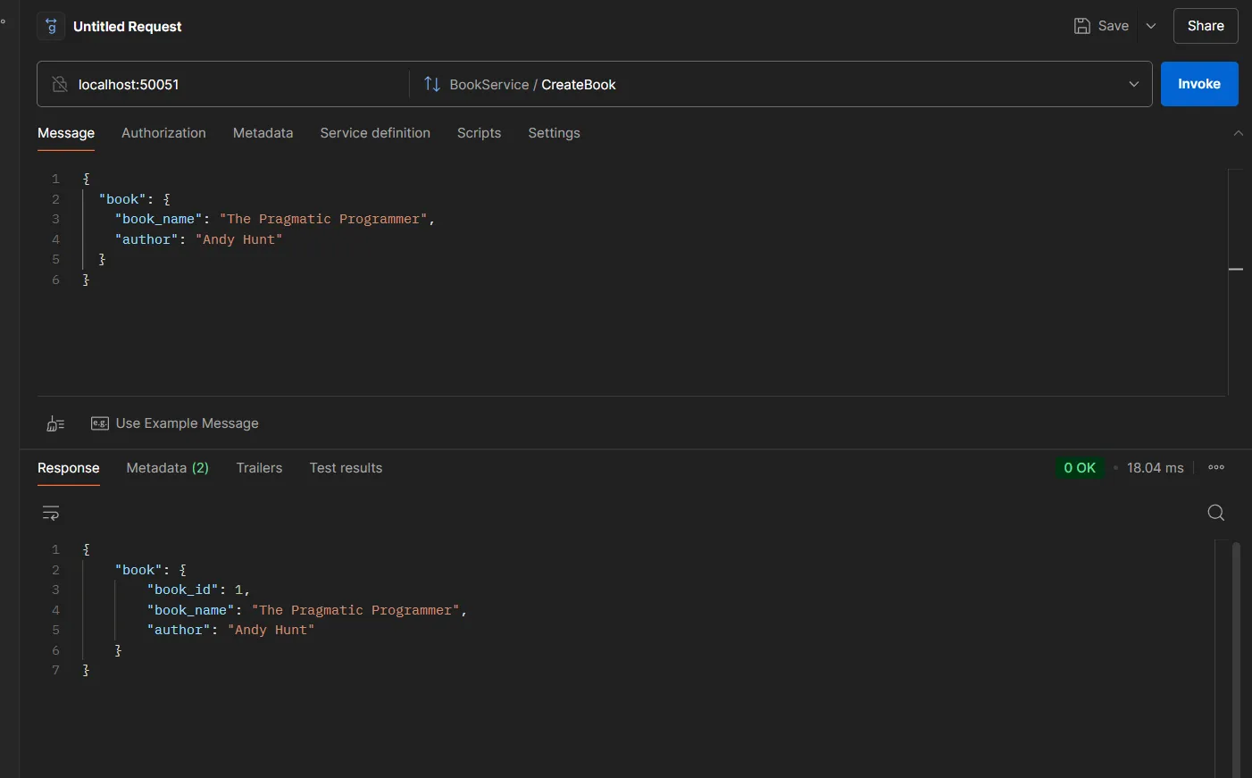The image size is (1252, 778).
Task: Open the Metadata (2) response tab
Action: click(168, 467)
